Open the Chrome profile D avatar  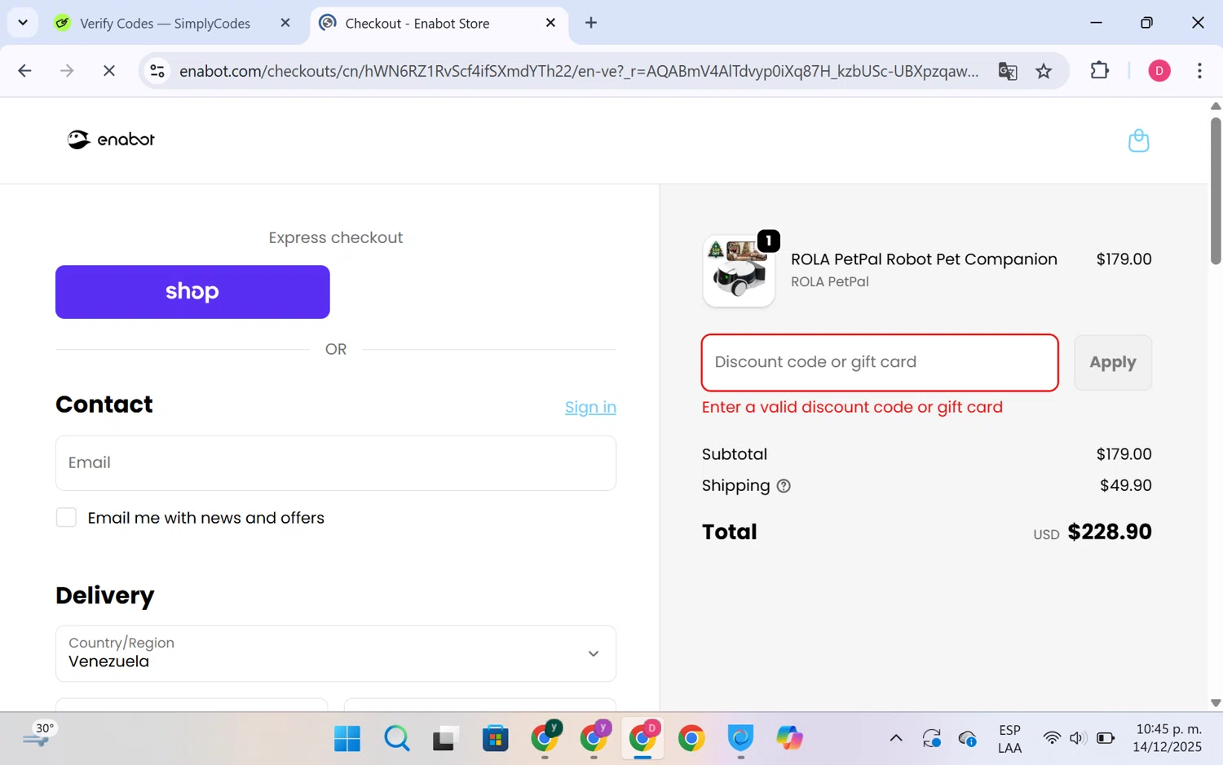1159,71
